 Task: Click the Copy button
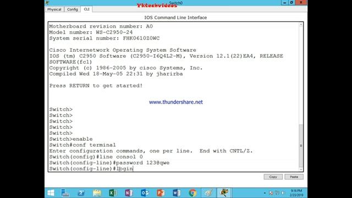point(273,177)
